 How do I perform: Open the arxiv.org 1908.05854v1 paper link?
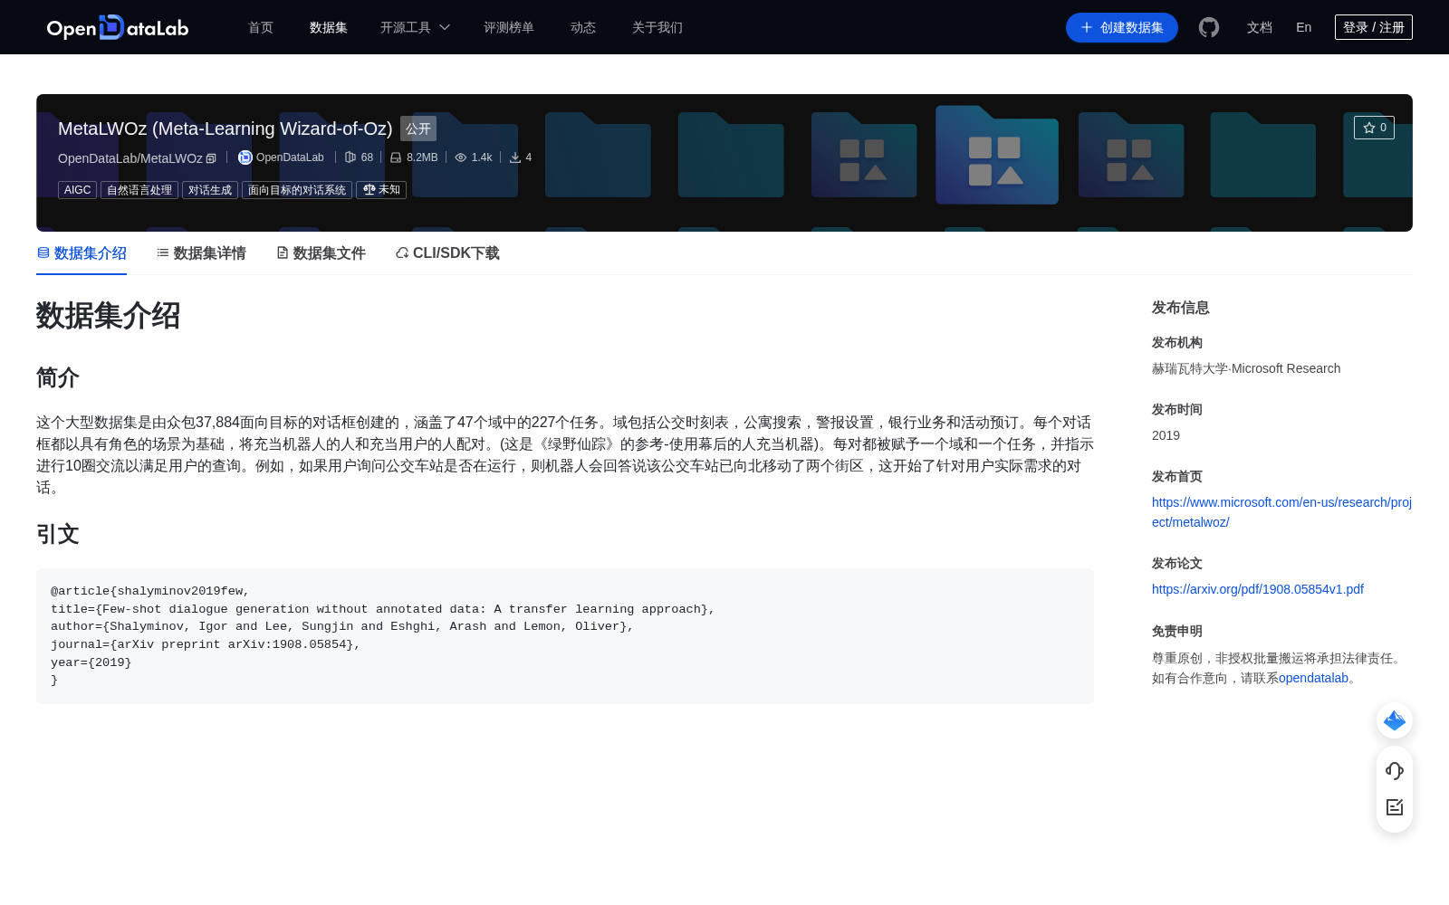pyautogui.click(x=1258, y=589)
